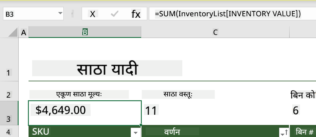Screen dimensions: 316x137
Task: Open the SKU column filter dropdown
Action: pyautogui.click(x=136, y=132)
